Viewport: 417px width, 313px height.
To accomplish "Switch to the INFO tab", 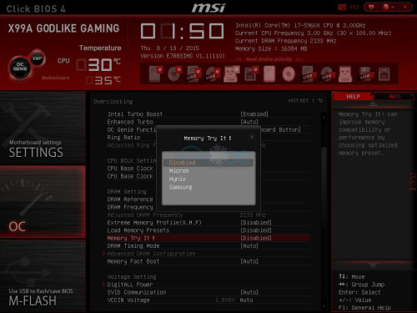I will [x=394, y=97].
